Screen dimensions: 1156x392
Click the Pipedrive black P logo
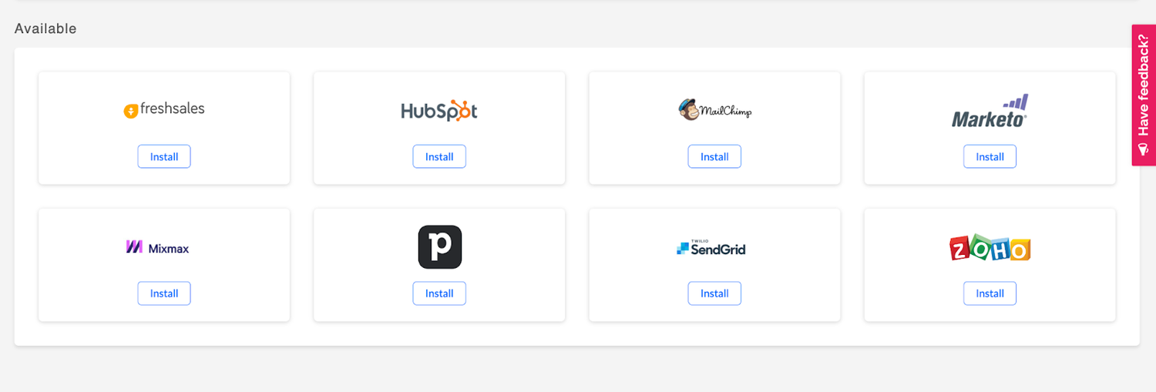pyautogui.click(x=439, y=247)
